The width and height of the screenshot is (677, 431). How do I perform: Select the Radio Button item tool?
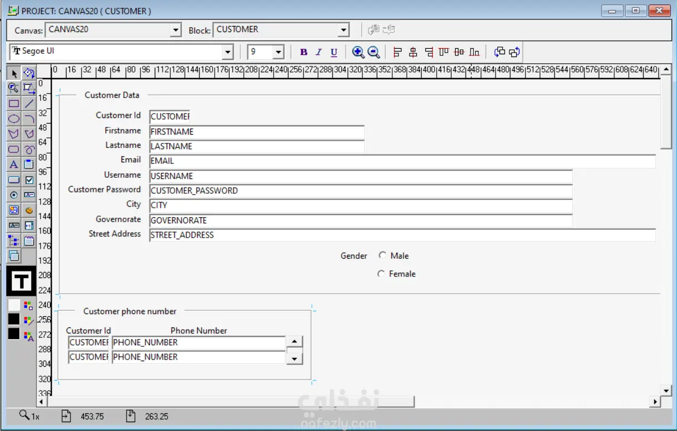[14, 194]
